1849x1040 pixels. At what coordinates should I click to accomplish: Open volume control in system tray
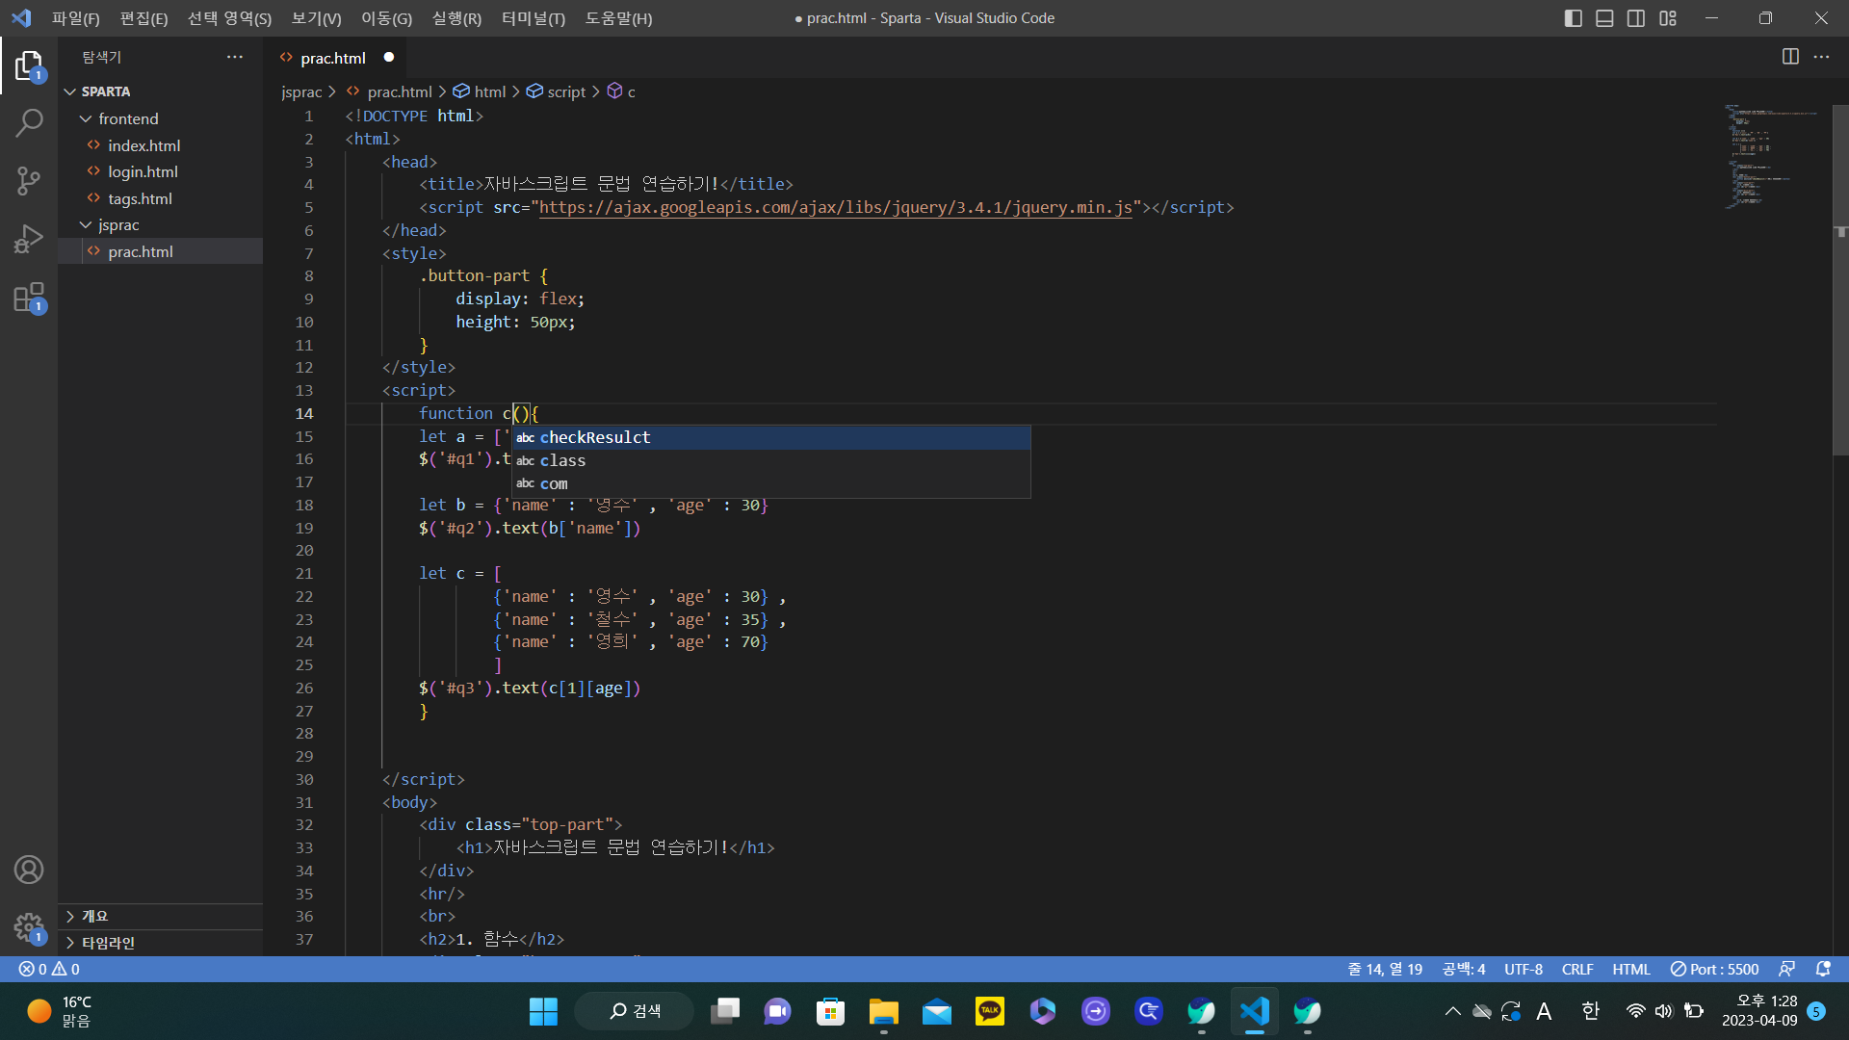coord(1664,1011)
